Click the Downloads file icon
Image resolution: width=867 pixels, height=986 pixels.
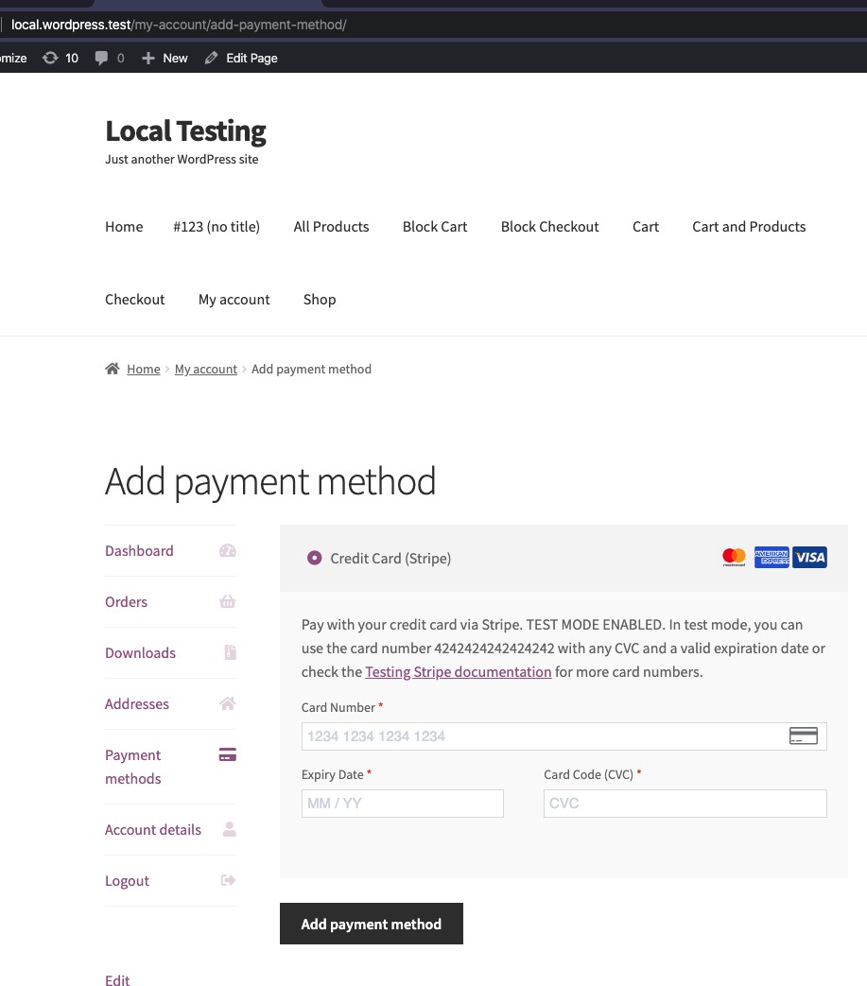(227, 652)
